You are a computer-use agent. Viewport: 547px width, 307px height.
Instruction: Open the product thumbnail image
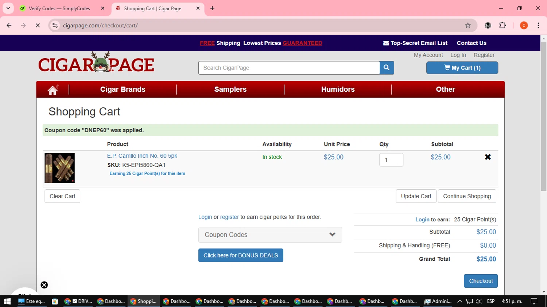(x=59, y=168)
